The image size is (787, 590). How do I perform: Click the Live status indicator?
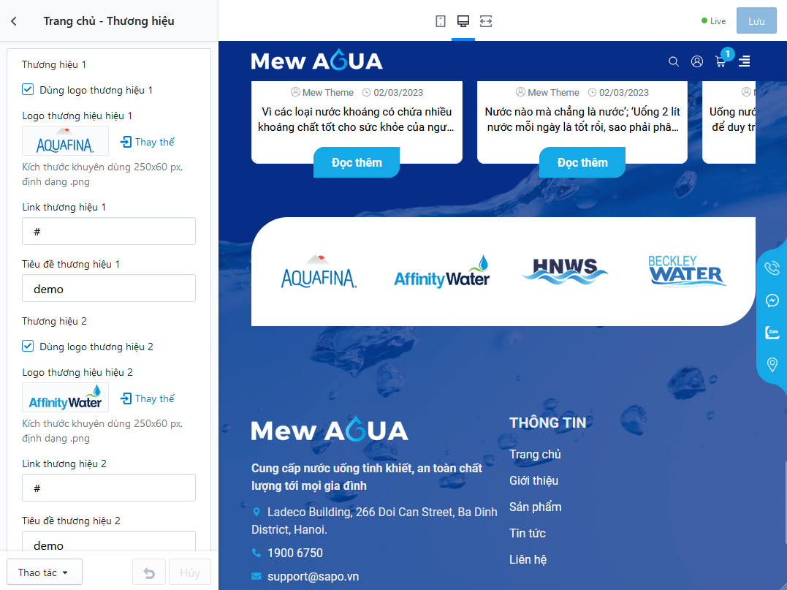click(x=714, y=21)
